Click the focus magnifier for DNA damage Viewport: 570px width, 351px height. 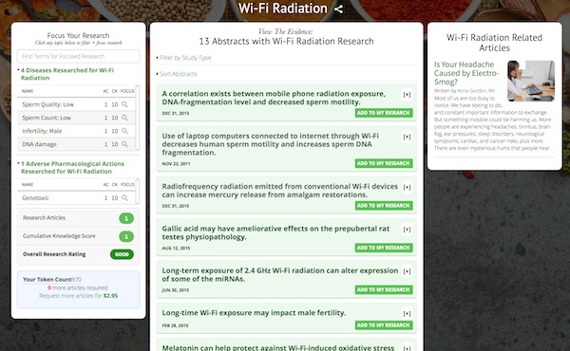124,144
